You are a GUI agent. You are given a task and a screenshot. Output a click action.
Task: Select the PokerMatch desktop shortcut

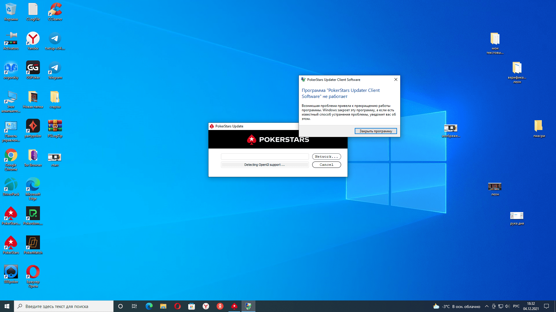pos(33,246)
